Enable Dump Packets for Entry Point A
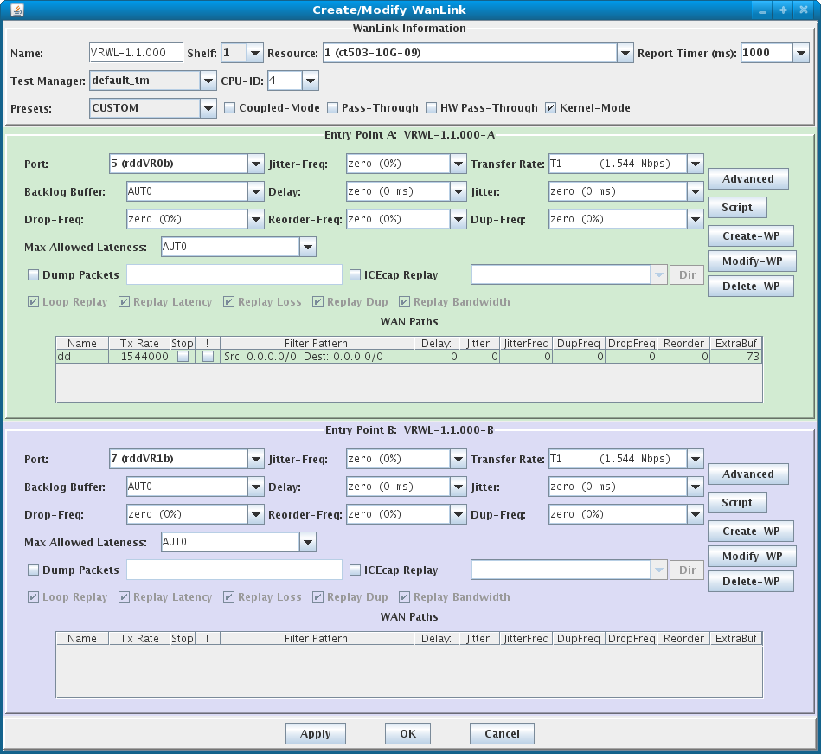This screenshot has width=821, height=754. pos(33,274)
